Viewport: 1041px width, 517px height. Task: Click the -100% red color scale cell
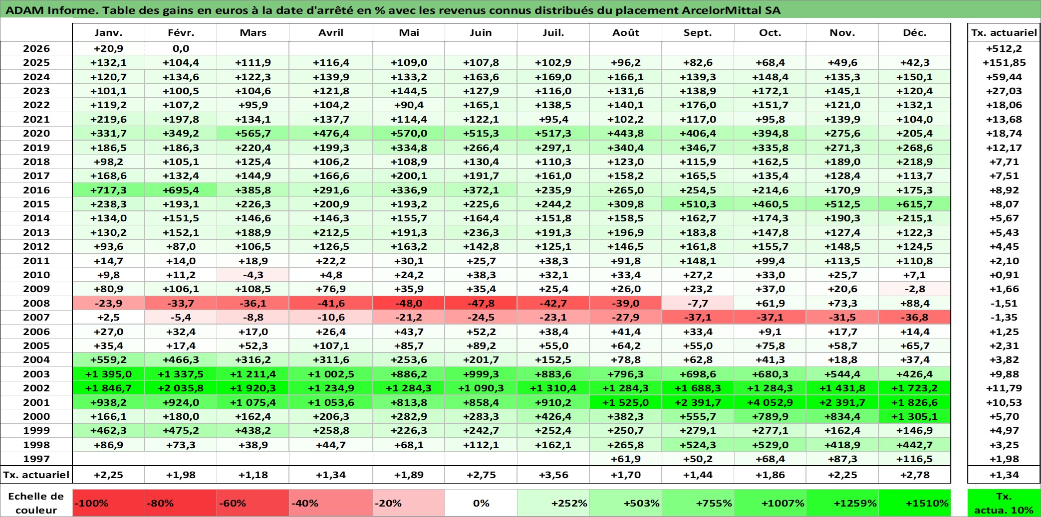[x=109, y=503]
